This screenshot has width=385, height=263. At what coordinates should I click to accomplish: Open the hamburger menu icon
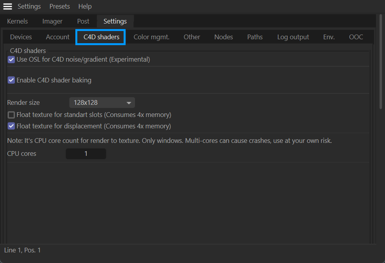7,7
